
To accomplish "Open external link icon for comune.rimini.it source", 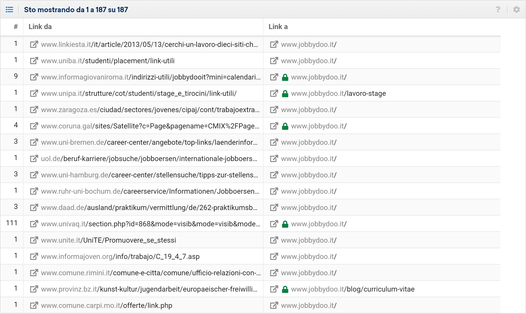I will (34, 273).
